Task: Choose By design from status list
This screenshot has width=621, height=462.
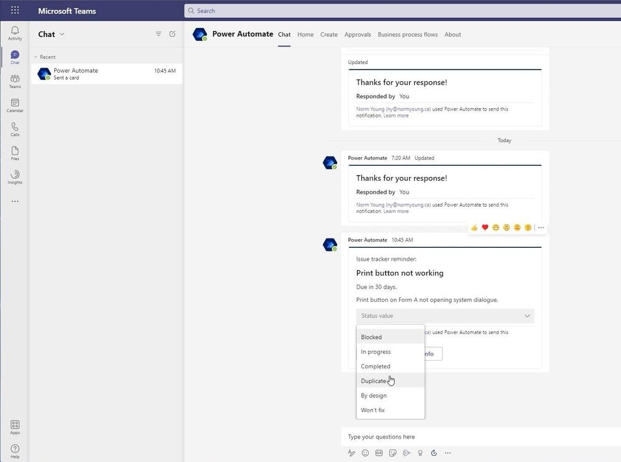Action: click(x=390, y=395)
